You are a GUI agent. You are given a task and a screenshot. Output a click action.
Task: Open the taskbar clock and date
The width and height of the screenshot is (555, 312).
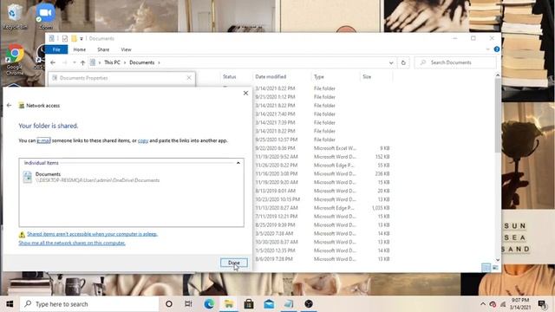coord(520,304)
